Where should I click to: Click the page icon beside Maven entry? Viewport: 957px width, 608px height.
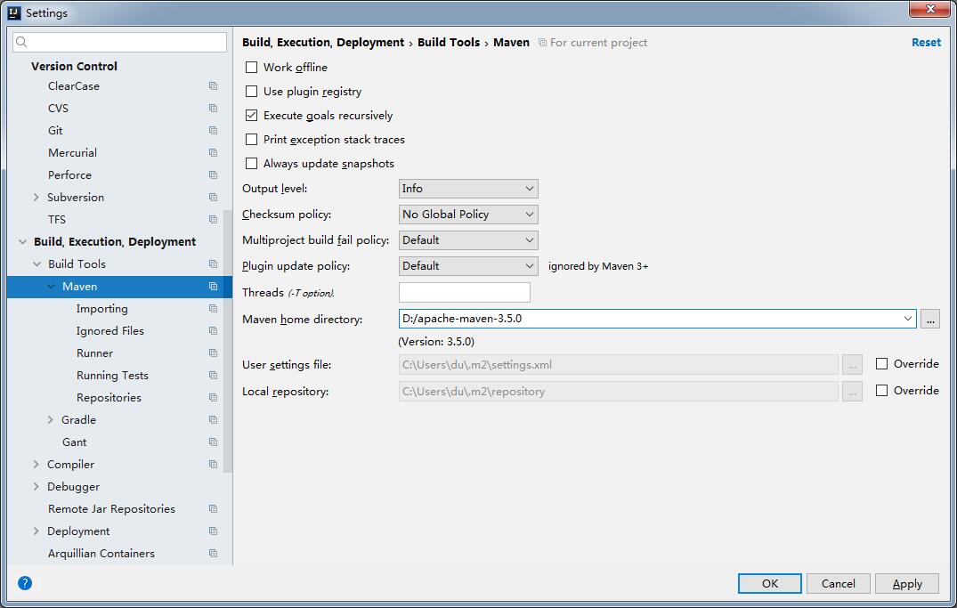pyautogui.click(x=212, y=286)
